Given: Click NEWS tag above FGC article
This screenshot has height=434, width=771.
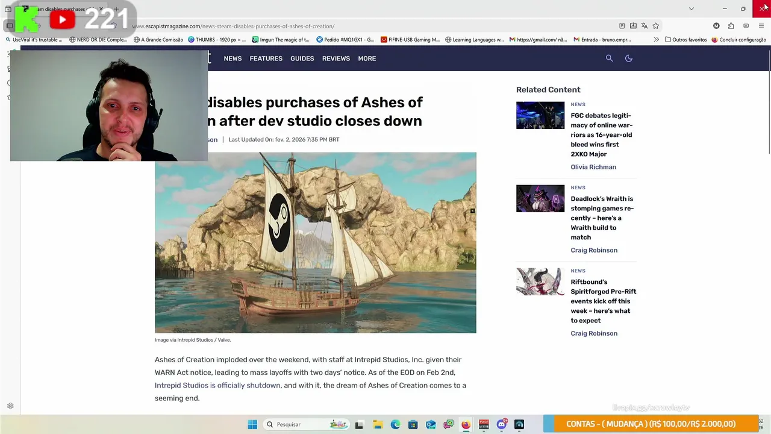Looking at the screenshot, I should point(578,104).
